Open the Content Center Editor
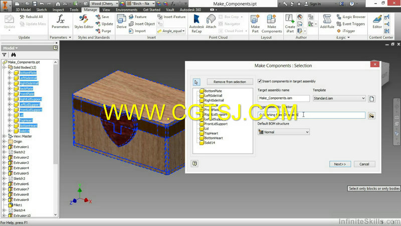This screenshot has height=226, width=401. coord(377,22)
